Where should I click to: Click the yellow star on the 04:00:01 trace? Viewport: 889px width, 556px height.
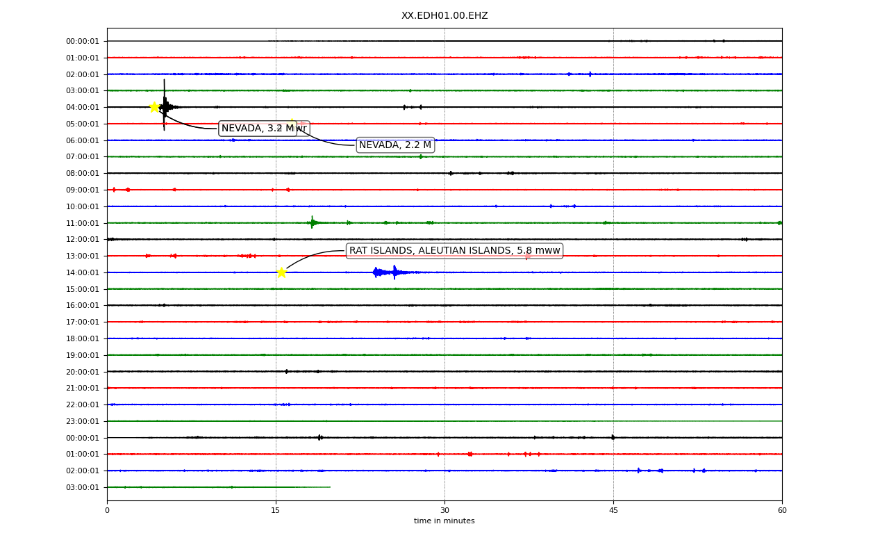click(x=154, y=107)
